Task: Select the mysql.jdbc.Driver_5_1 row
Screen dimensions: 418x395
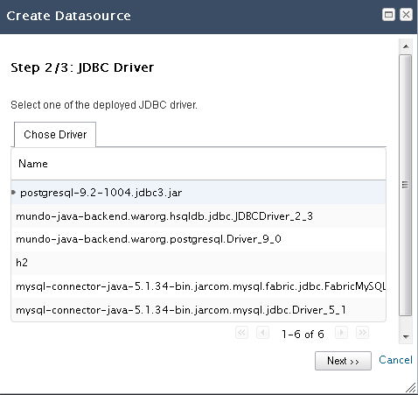Action: 199,310
